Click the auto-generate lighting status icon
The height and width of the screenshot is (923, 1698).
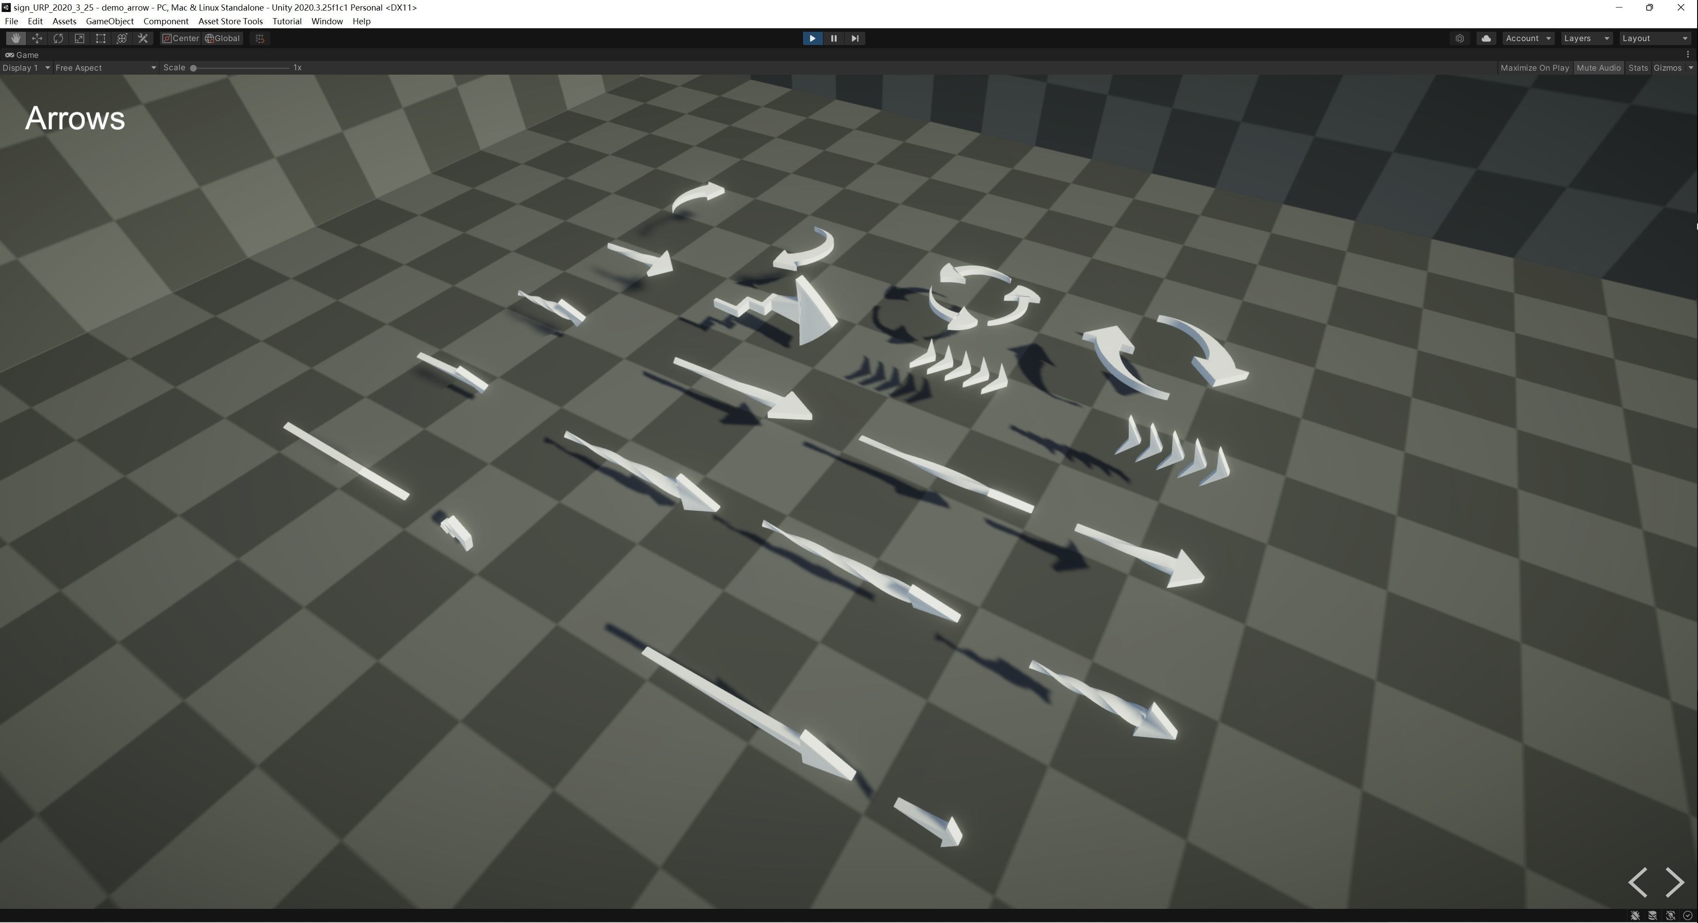point(1670,916)
